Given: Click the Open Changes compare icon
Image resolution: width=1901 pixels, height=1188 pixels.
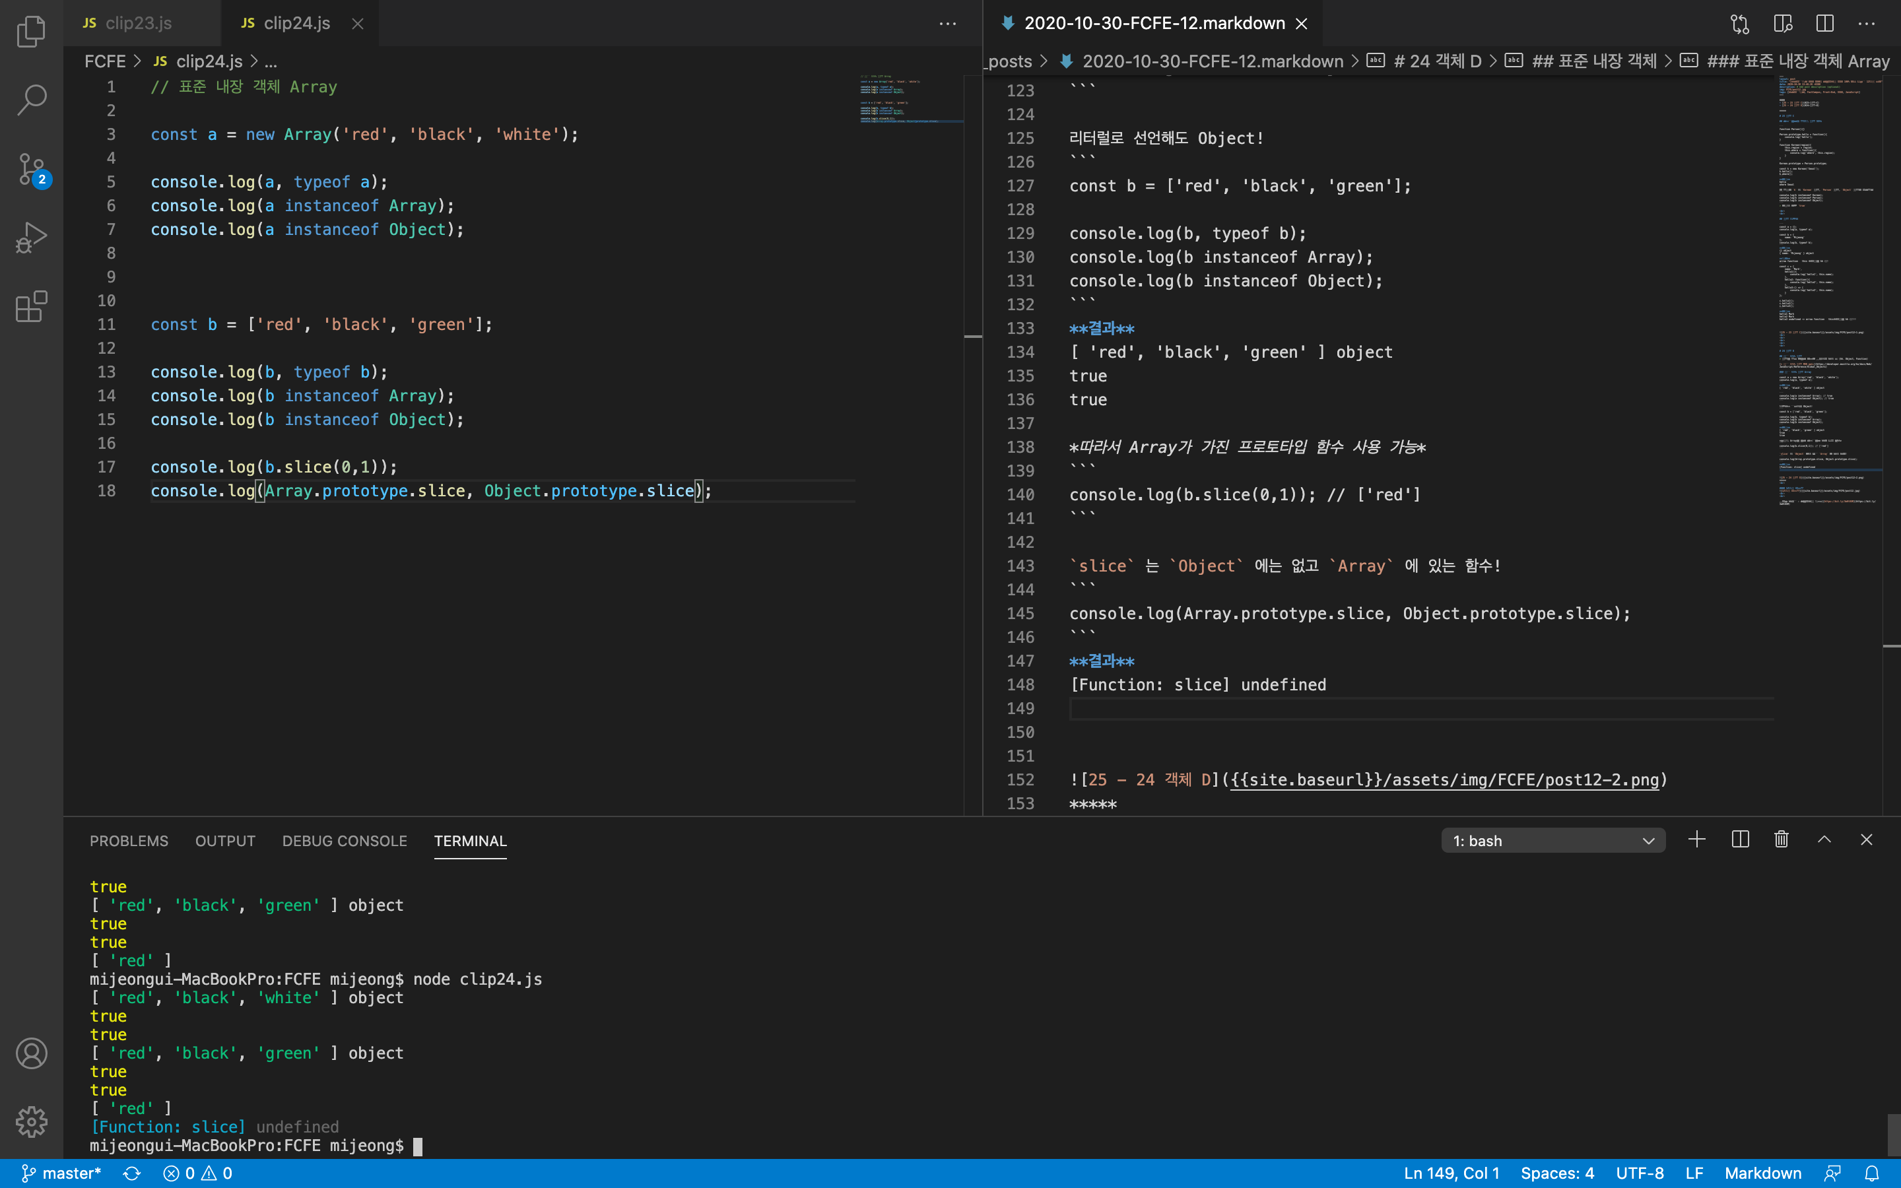Looking at the screenshot, I should [1740, 24].
